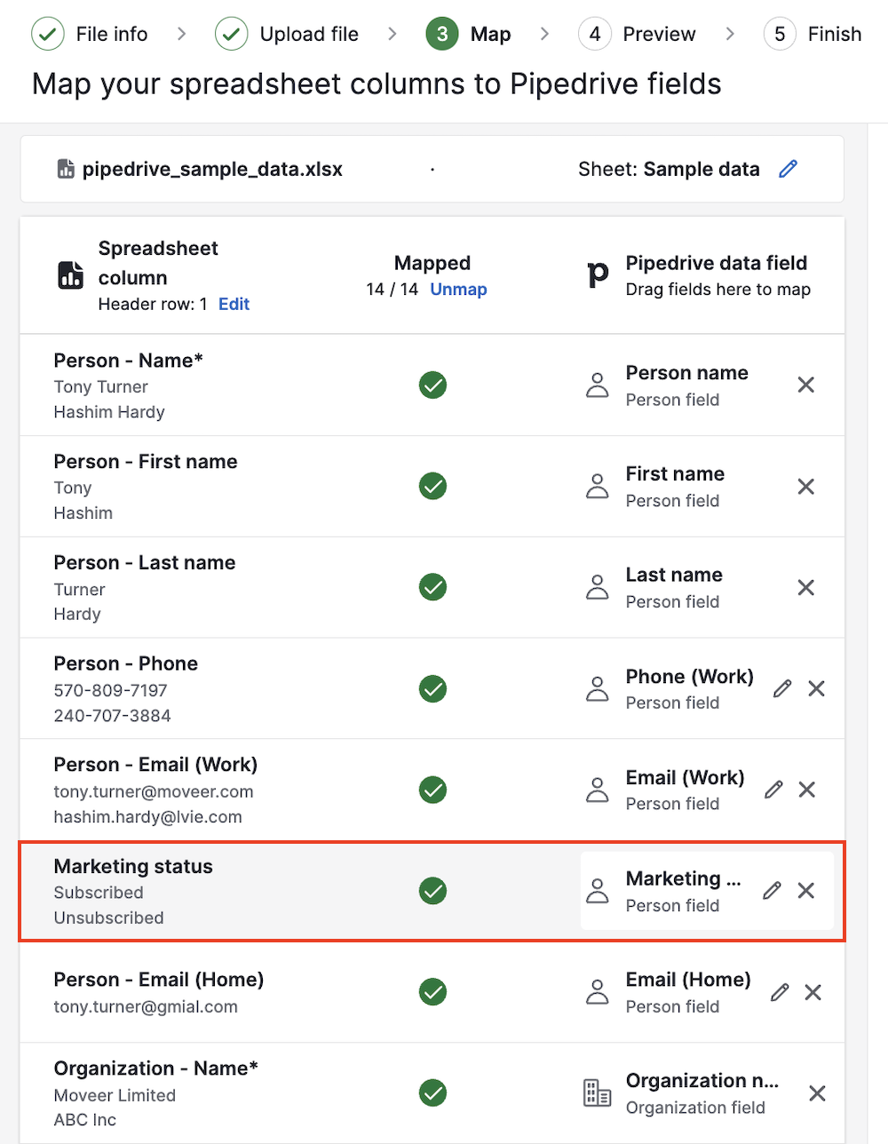This screenshot has width=888, height=1144.
Task: Remove the Marketing status field mapping
Action: click(x=805, y=891)
